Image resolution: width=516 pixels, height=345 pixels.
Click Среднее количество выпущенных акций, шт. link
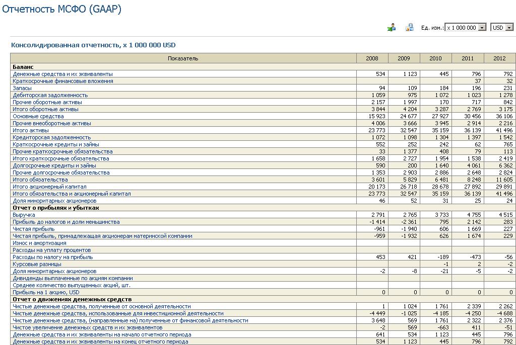72,286
